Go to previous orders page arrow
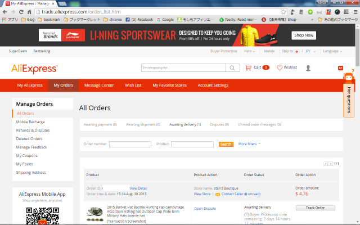This screenshot has width=360, height=225. 326,164
